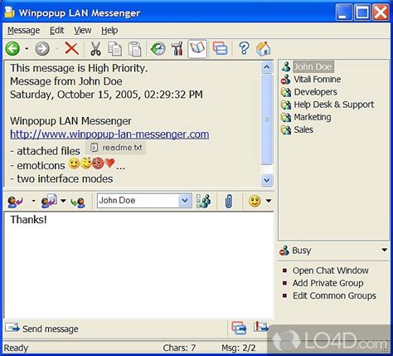This screenshot has width=393, height=356.
Task: Click the Msg: 2/2 status text
Action: coord(239,348)
